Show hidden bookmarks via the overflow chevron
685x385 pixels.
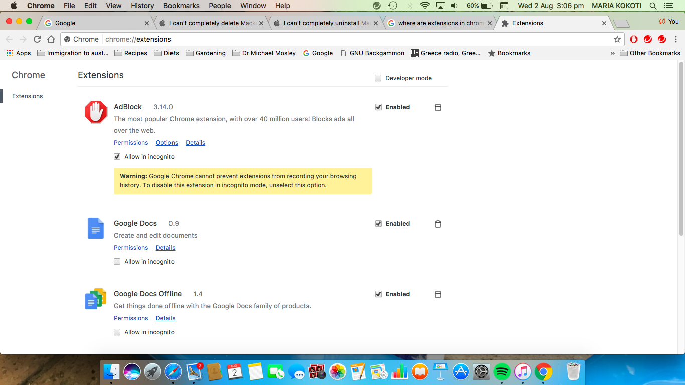pyautogui.click(x=612, y=53)
